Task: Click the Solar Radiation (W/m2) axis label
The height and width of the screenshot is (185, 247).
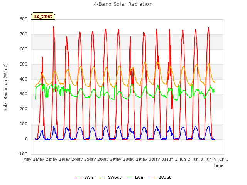Action: (x=5, y=87)
